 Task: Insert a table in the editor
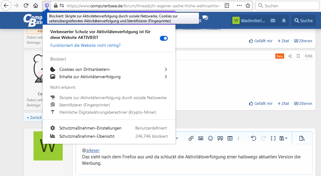[x=230, y=138]
